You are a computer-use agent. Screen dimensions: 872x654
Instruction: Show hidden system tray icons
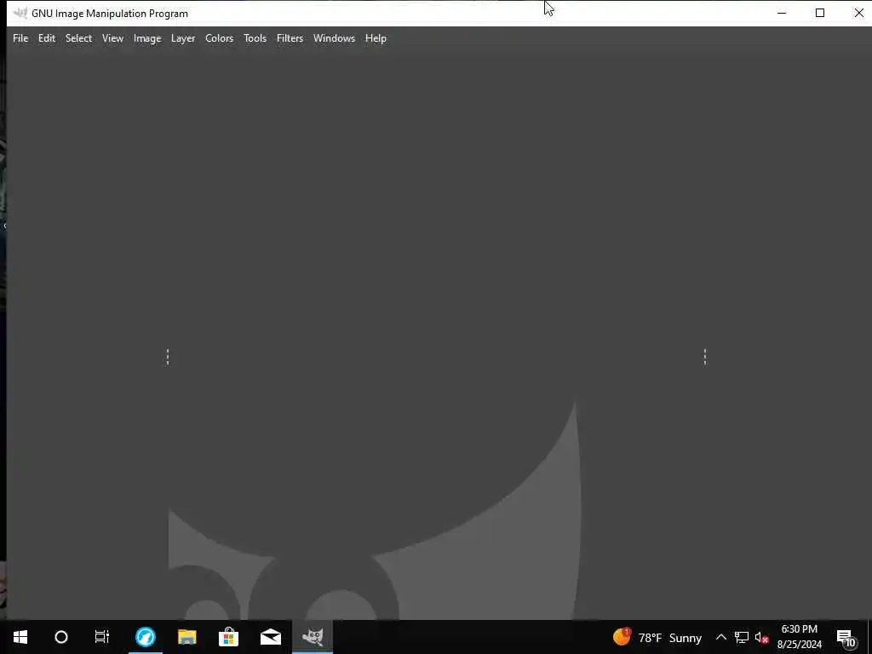720,637
